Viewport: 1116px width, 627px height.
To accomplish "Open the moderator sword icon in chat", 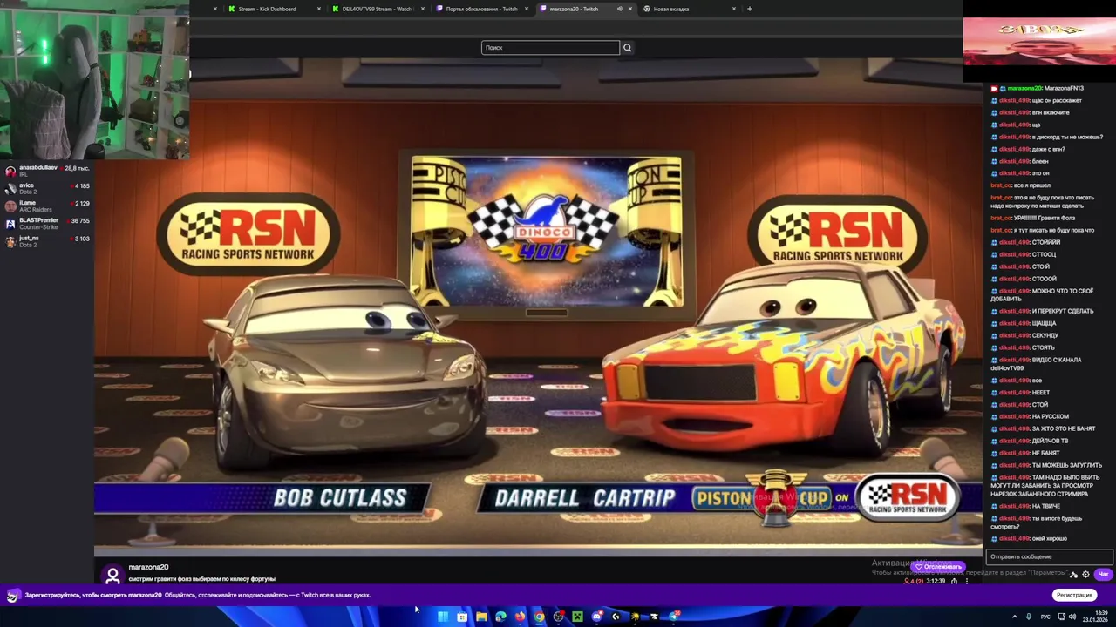I will pyautogui.click(x=1073, y=575).
